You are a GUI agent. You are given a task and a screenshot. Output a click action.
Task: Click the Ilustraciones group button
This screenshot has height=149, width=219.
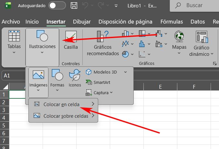click(x=42, y=47)
